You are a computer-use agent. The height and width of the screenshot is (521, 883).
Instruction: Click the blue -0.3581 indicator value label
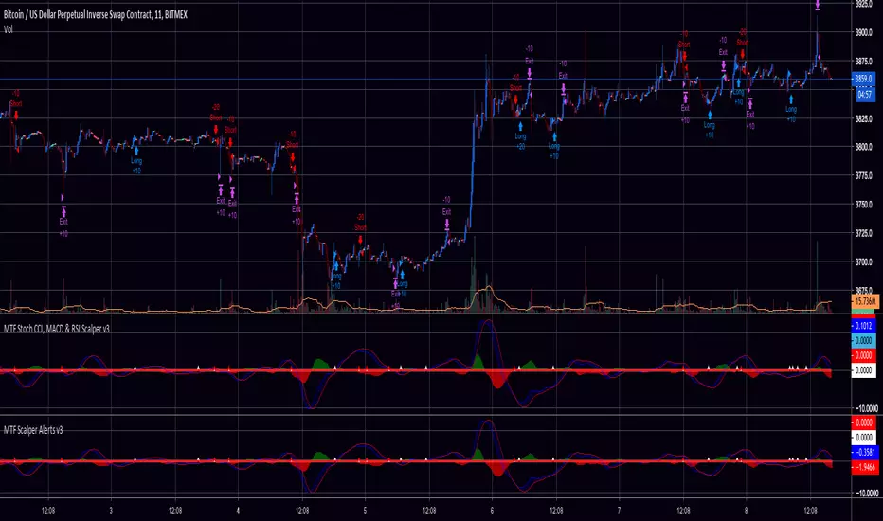[x=864, y=452]
